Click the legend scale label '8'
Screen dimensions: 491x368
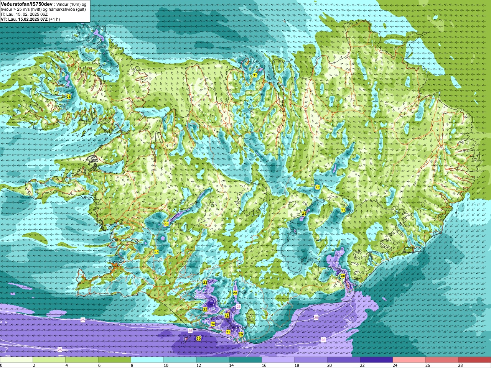[132, 365]
